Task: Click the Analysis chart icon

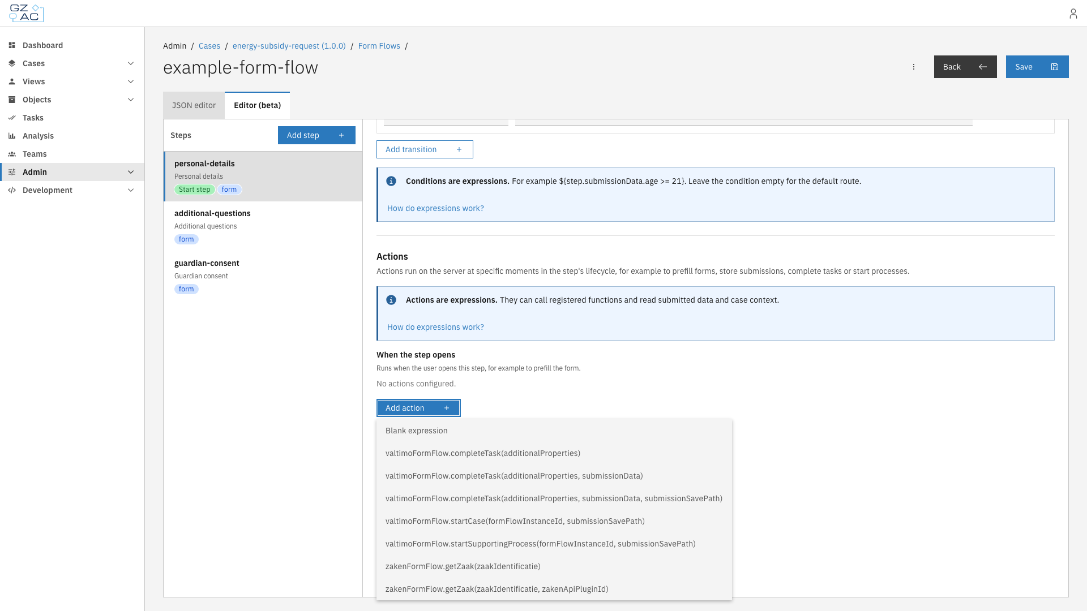Action: point(12,136)
